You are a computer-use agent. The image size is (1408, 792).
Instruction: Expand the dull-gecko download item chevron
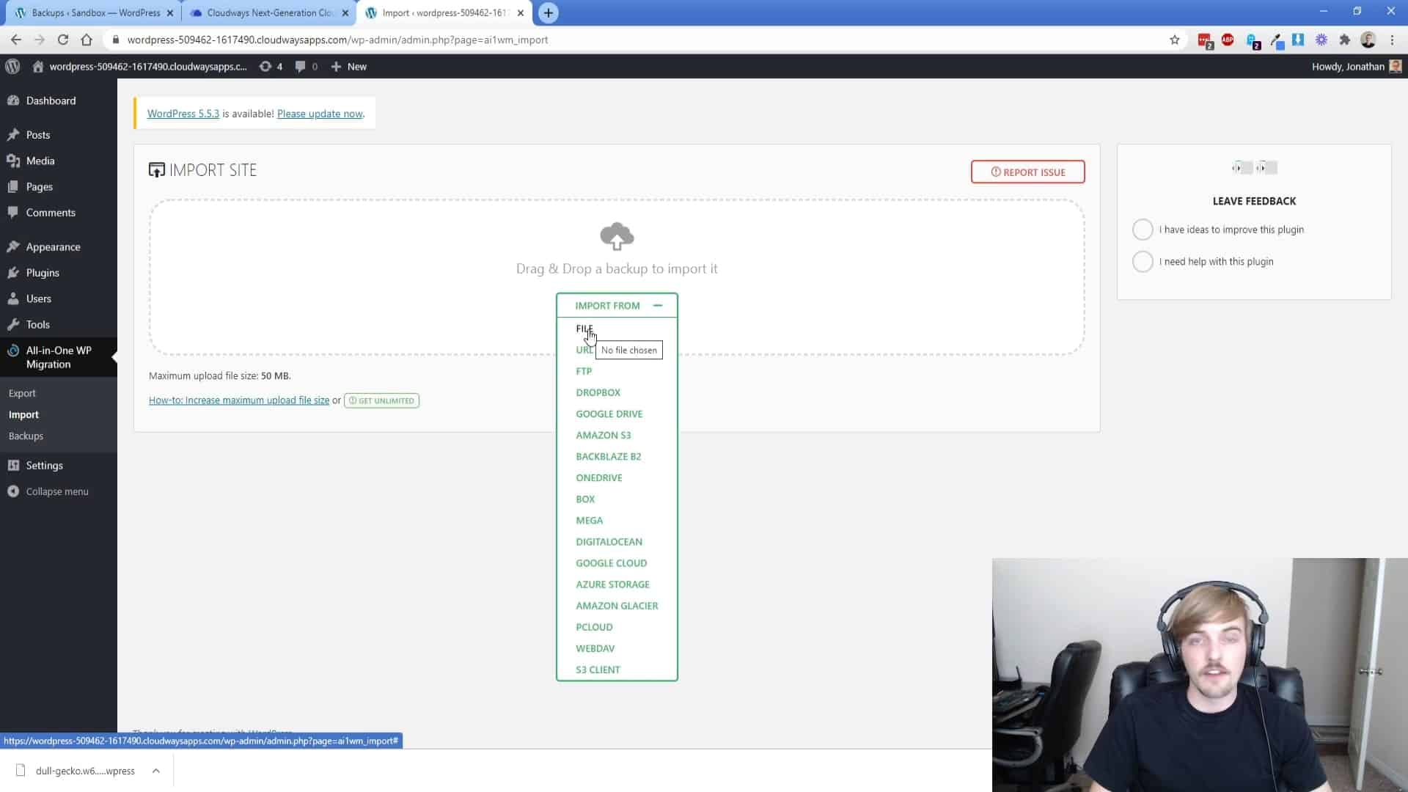click(156, 771)
